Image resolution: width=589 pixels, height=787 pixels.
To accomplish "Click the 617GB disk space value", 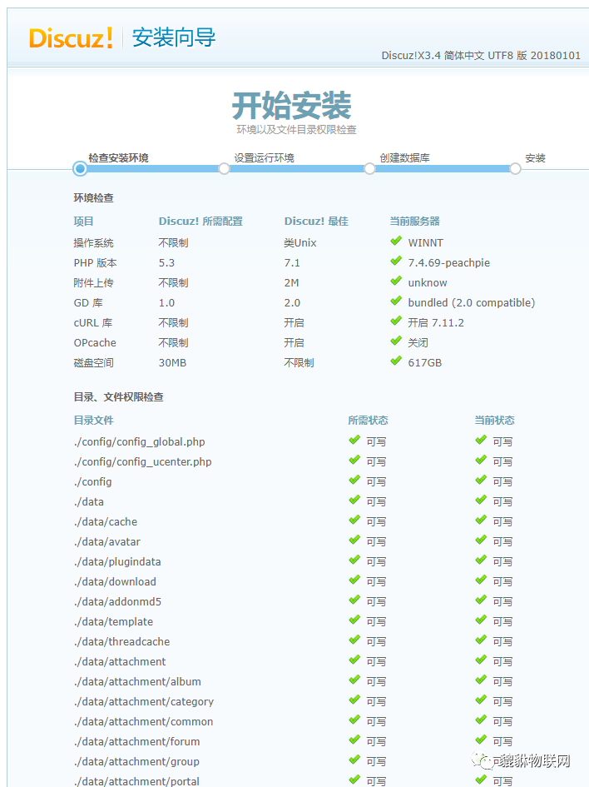I will [x=425, y=363].
